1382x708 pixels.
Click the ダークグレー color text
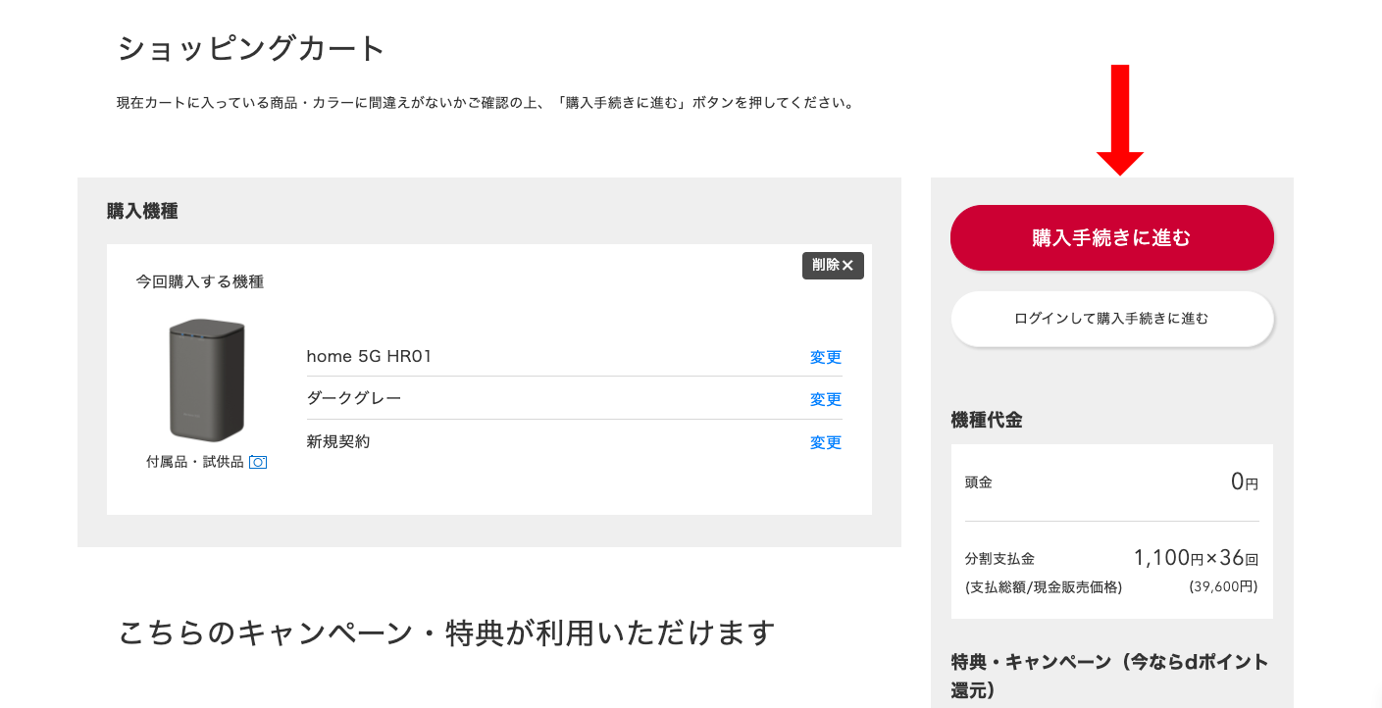pos(354,398)
